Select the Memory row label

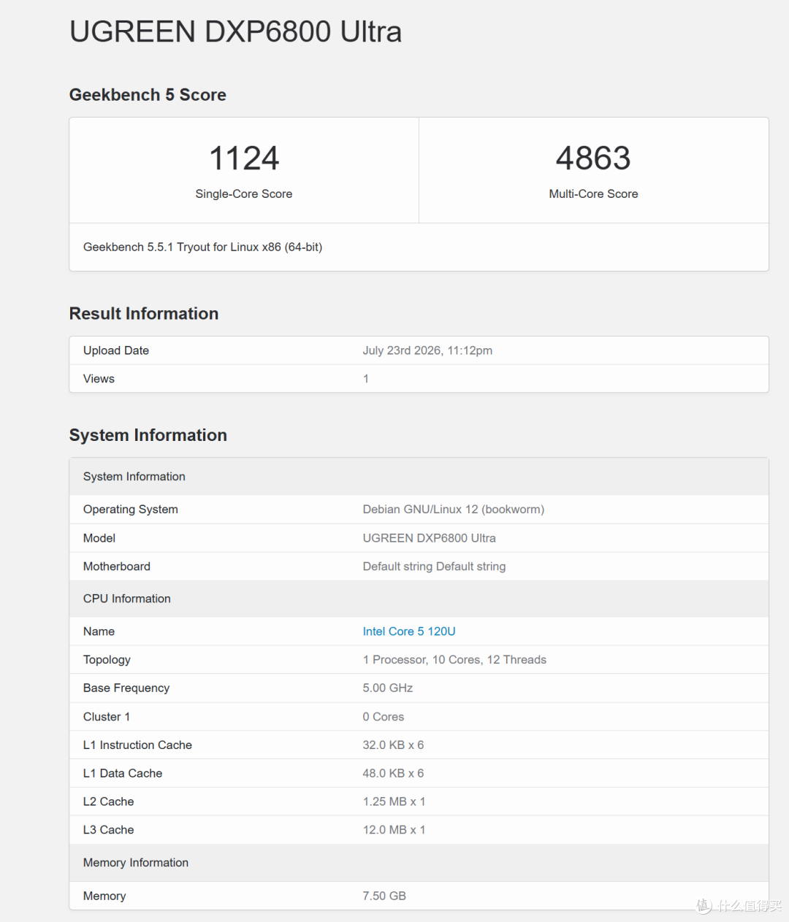[104, 896]
